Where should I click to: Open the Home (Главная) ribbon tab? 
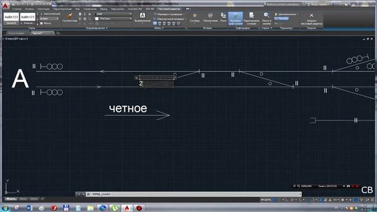(x=17, y=9)
